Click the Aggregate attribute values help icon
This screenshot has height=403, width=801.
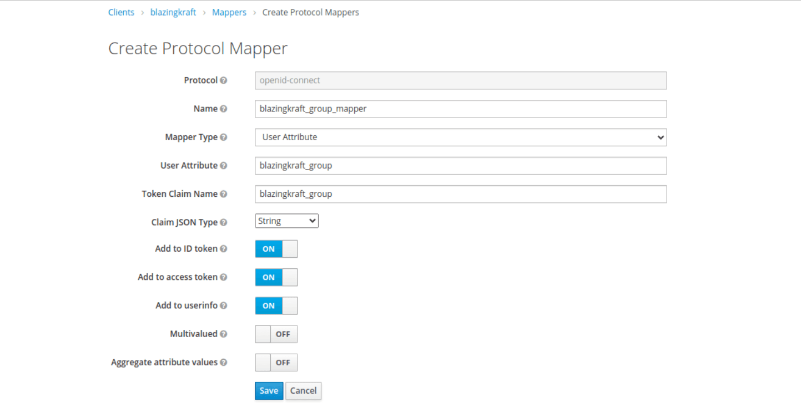[223, 363]
